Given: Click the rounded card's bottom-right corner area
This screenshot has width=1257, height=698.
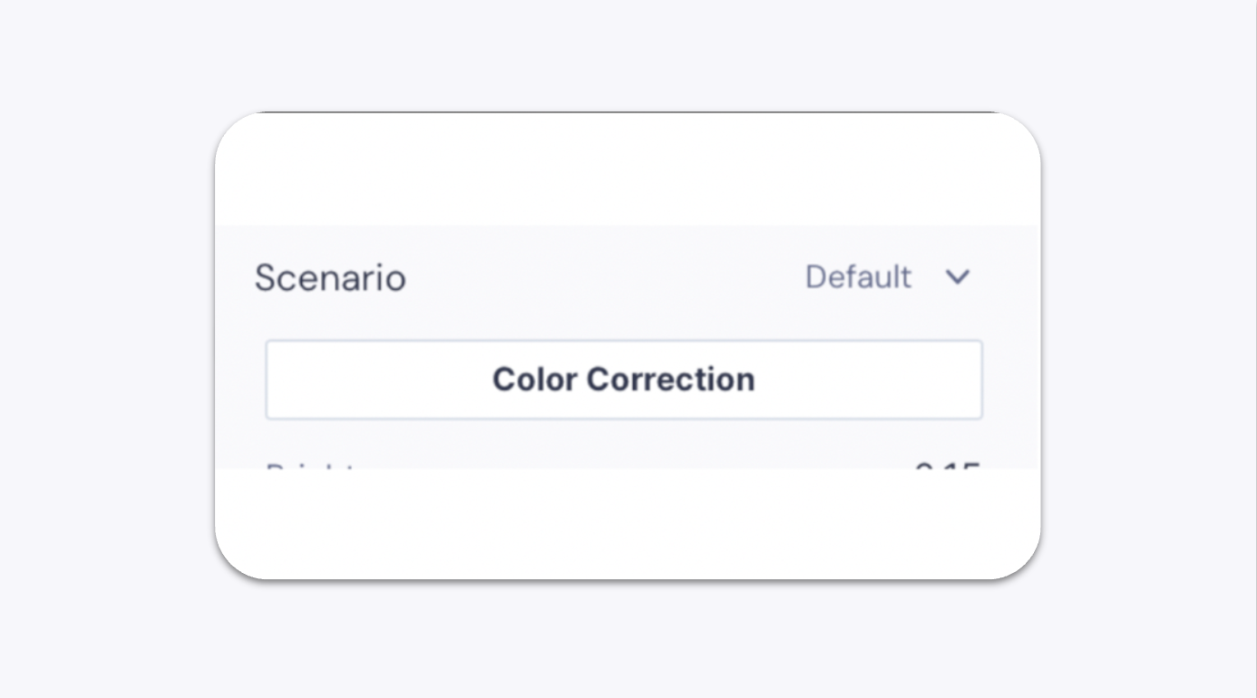Looking at the screenshot, I should click(1018, 556).
